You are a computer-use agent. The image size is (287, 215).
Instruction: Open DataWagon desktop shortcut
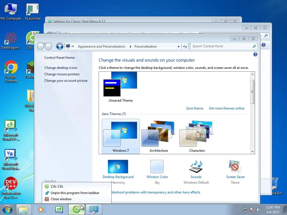(11, 41)
